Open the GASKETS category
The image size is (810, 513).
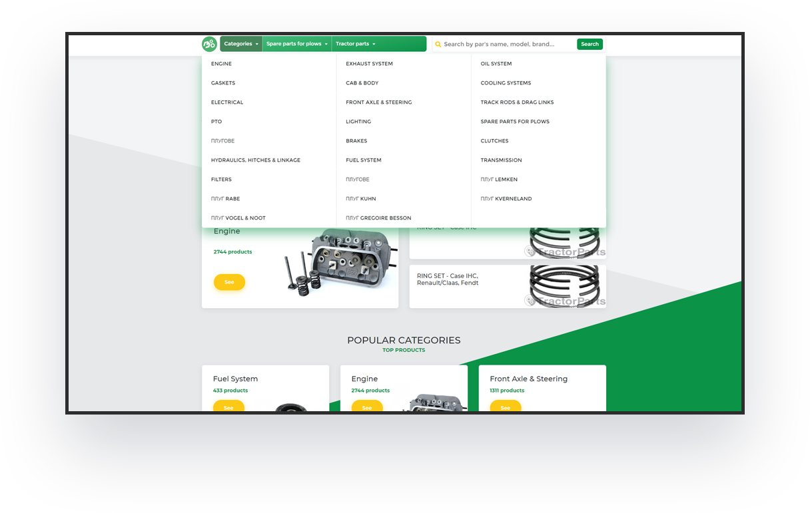pyautogui.click(x=223, y=83)
